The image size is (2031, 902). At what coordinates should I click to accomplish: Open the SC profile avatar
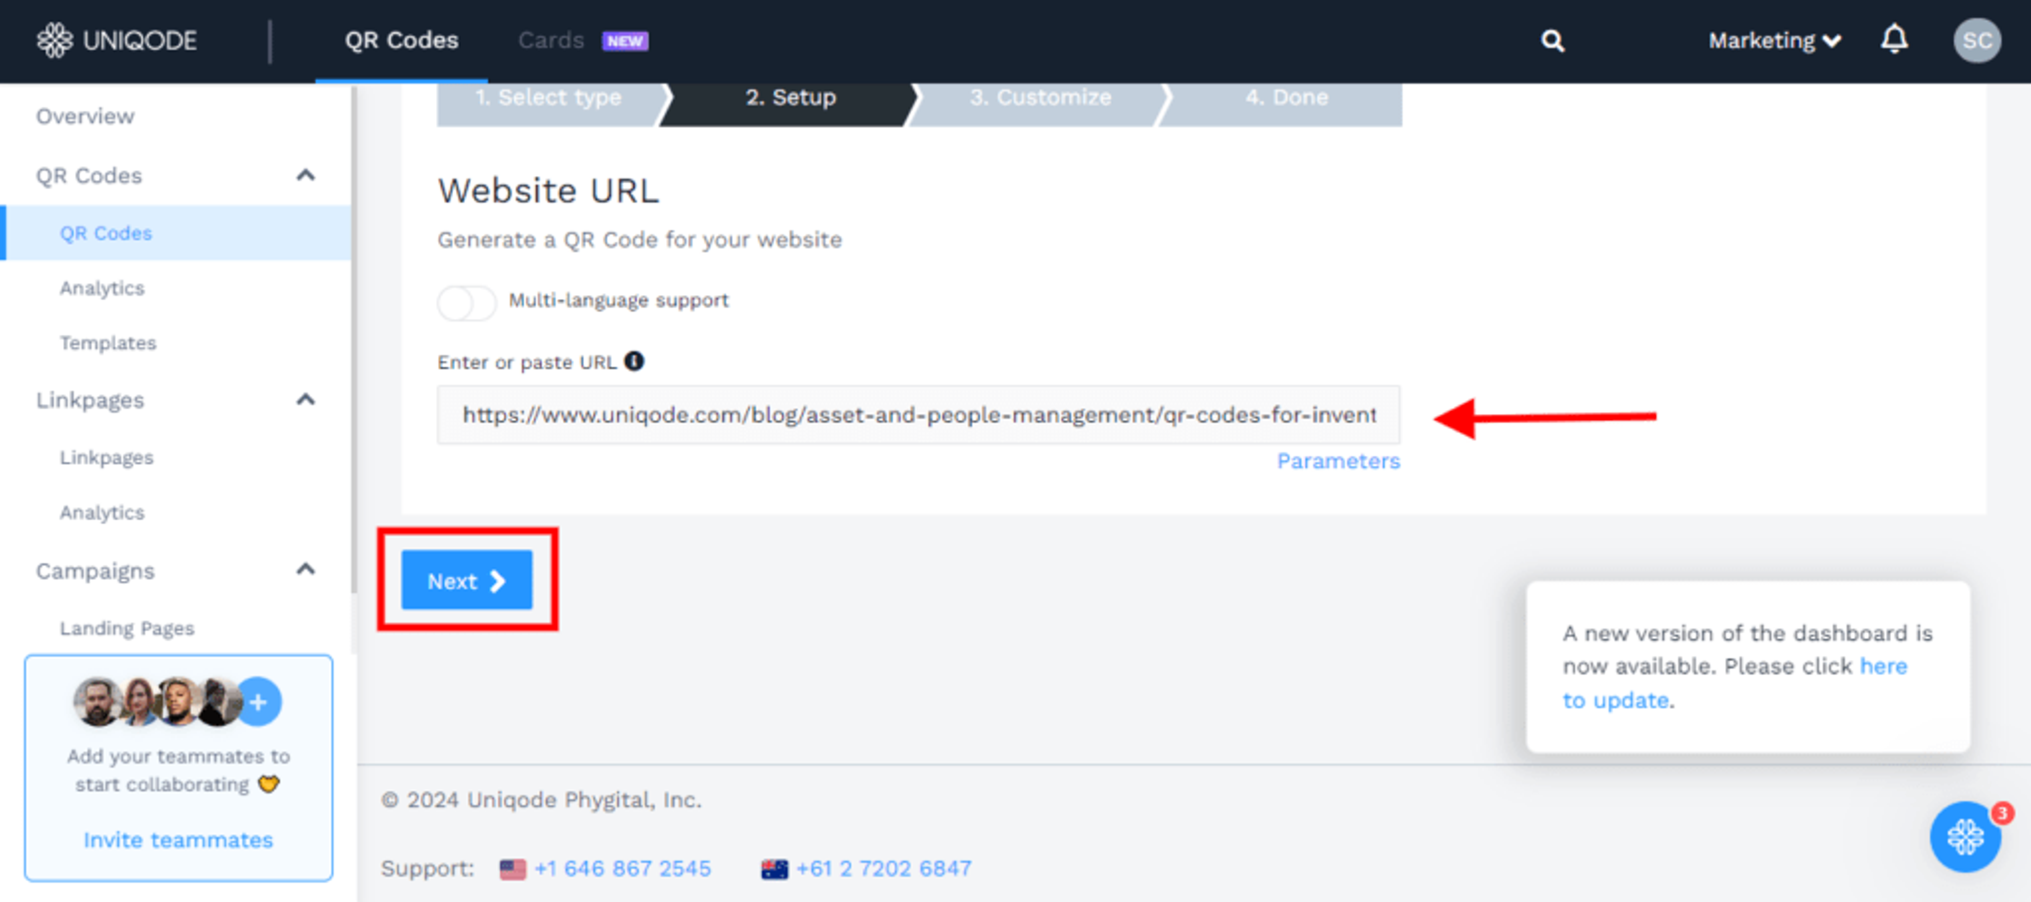(1977, 40)
